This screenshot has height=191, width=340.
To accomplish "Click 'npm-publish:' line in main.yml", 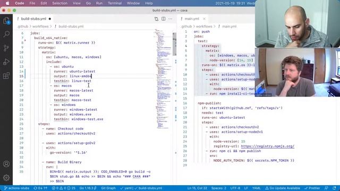I will click(209, 103).
